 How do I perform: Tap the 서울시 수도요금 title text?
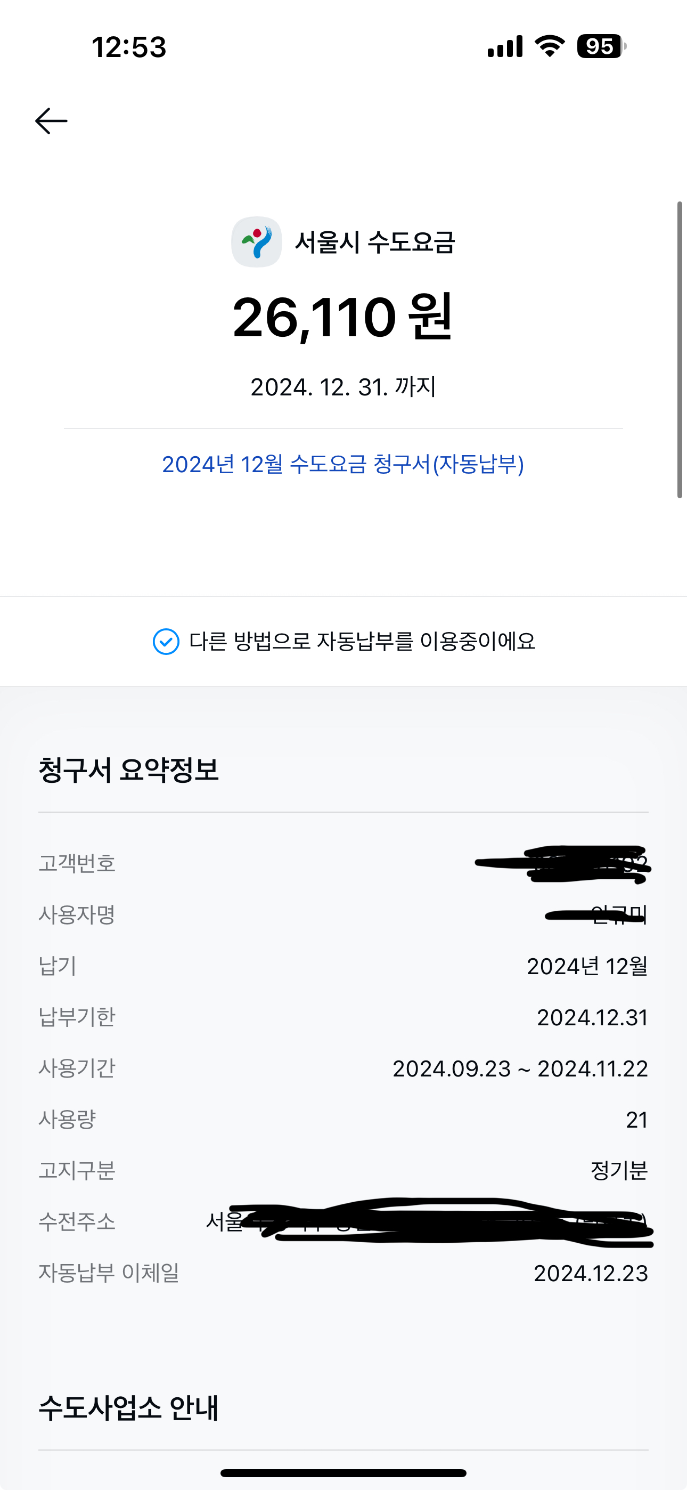tap(375, 242)
